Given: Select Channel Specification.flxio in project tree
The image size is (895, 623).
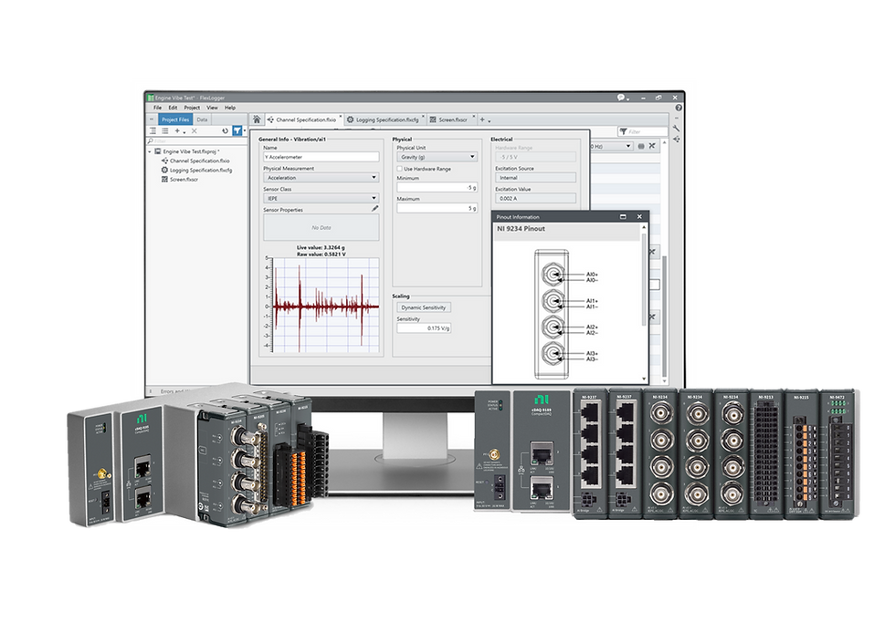Looking at the screenshot, I should pyautogui.click(x=195, y=161).
